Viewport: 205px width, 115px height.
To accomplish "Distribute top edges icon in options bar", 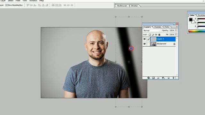I will click(53, 5).
